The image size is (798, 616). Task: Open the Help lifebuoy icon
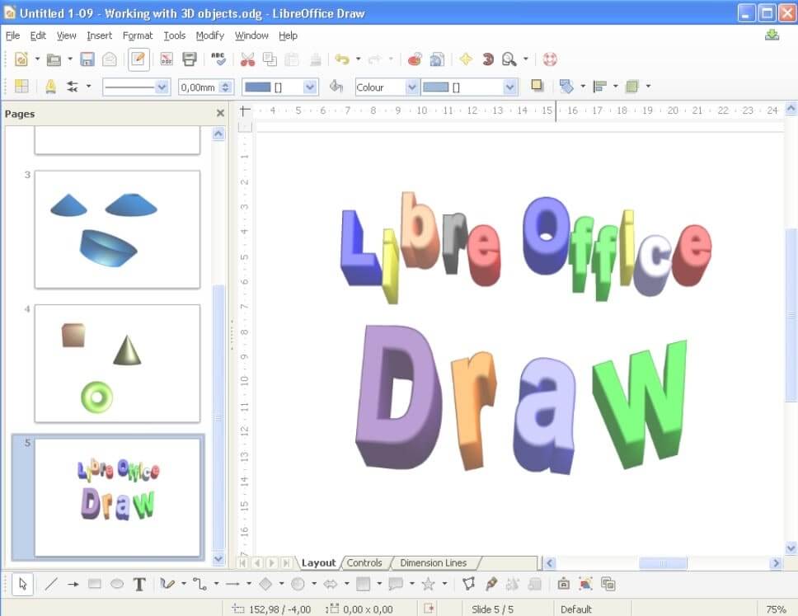pos(550,59)
